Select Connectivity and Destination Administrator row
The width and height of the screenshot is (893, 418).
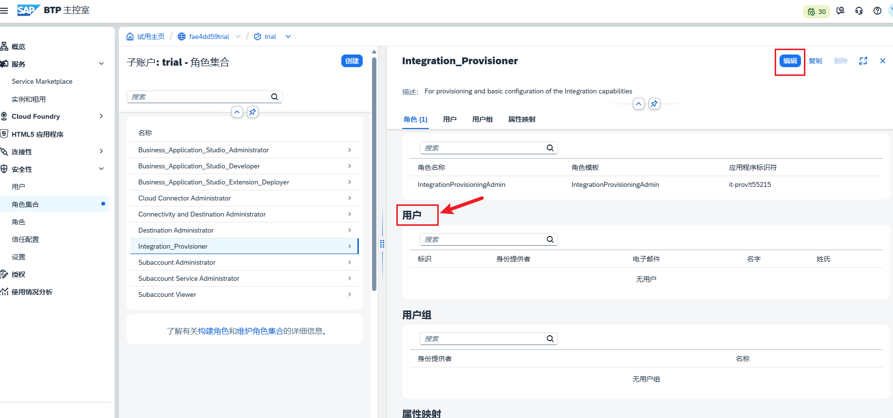[244, 214]
